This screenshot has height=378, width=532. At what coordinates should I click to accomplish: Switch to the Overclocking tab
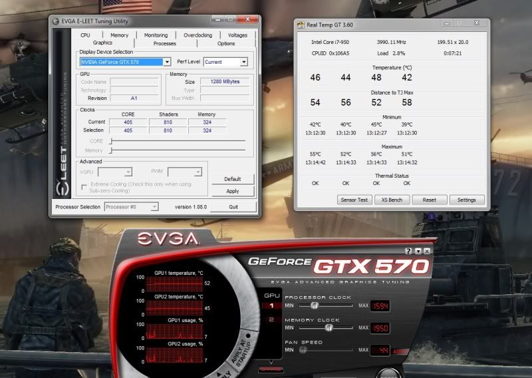point(198,35)
